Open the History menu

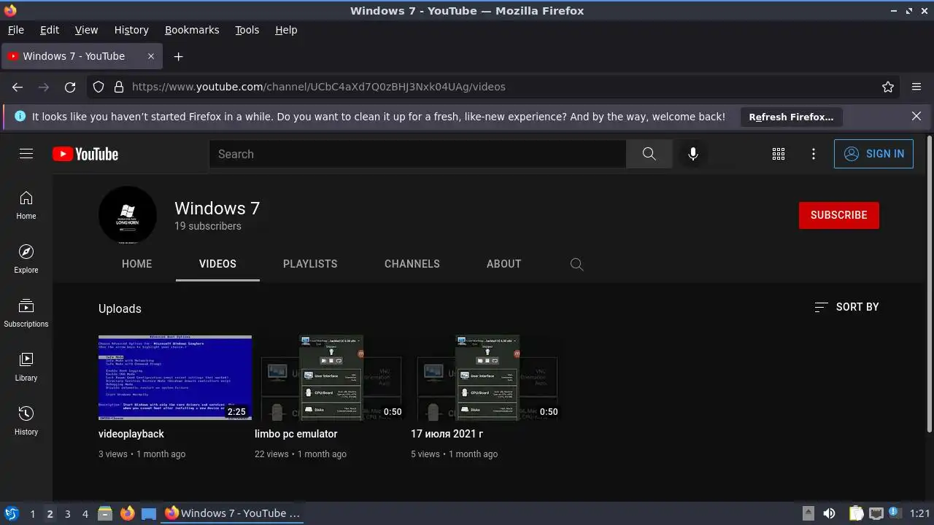click(131, 30)
